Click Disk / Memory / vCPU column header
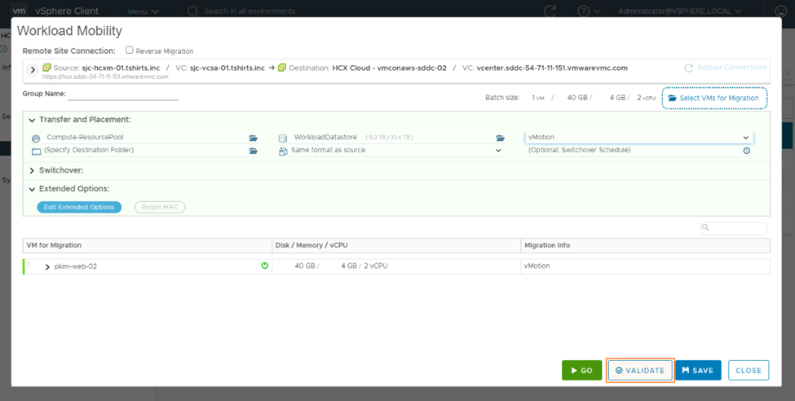795x401 pixels. click(396, 245)
